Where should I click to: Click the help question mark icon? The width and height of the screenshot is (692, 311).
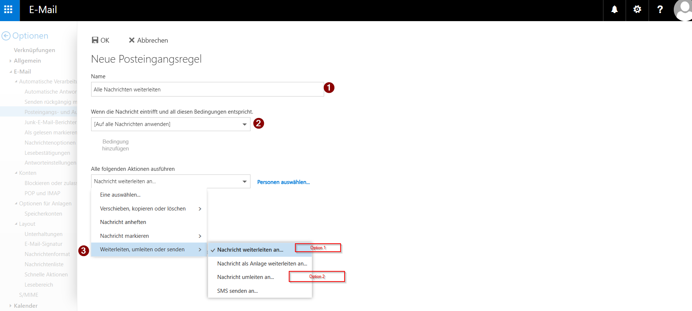[x=660, y=10]
